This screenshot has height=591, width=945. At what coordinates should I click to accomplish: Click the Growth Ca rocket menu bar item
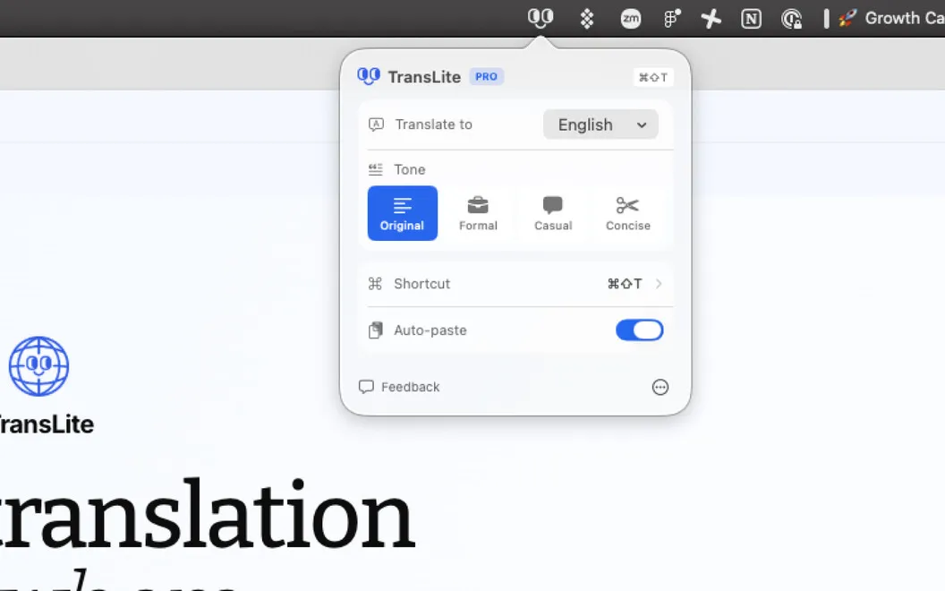(890, 18)
